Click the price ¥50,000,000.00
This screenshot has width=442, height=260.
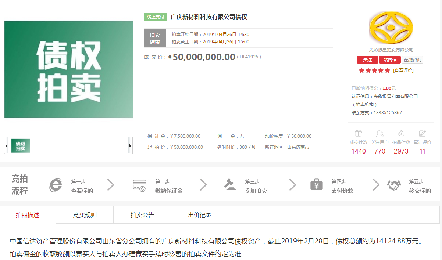click(202, 57)
